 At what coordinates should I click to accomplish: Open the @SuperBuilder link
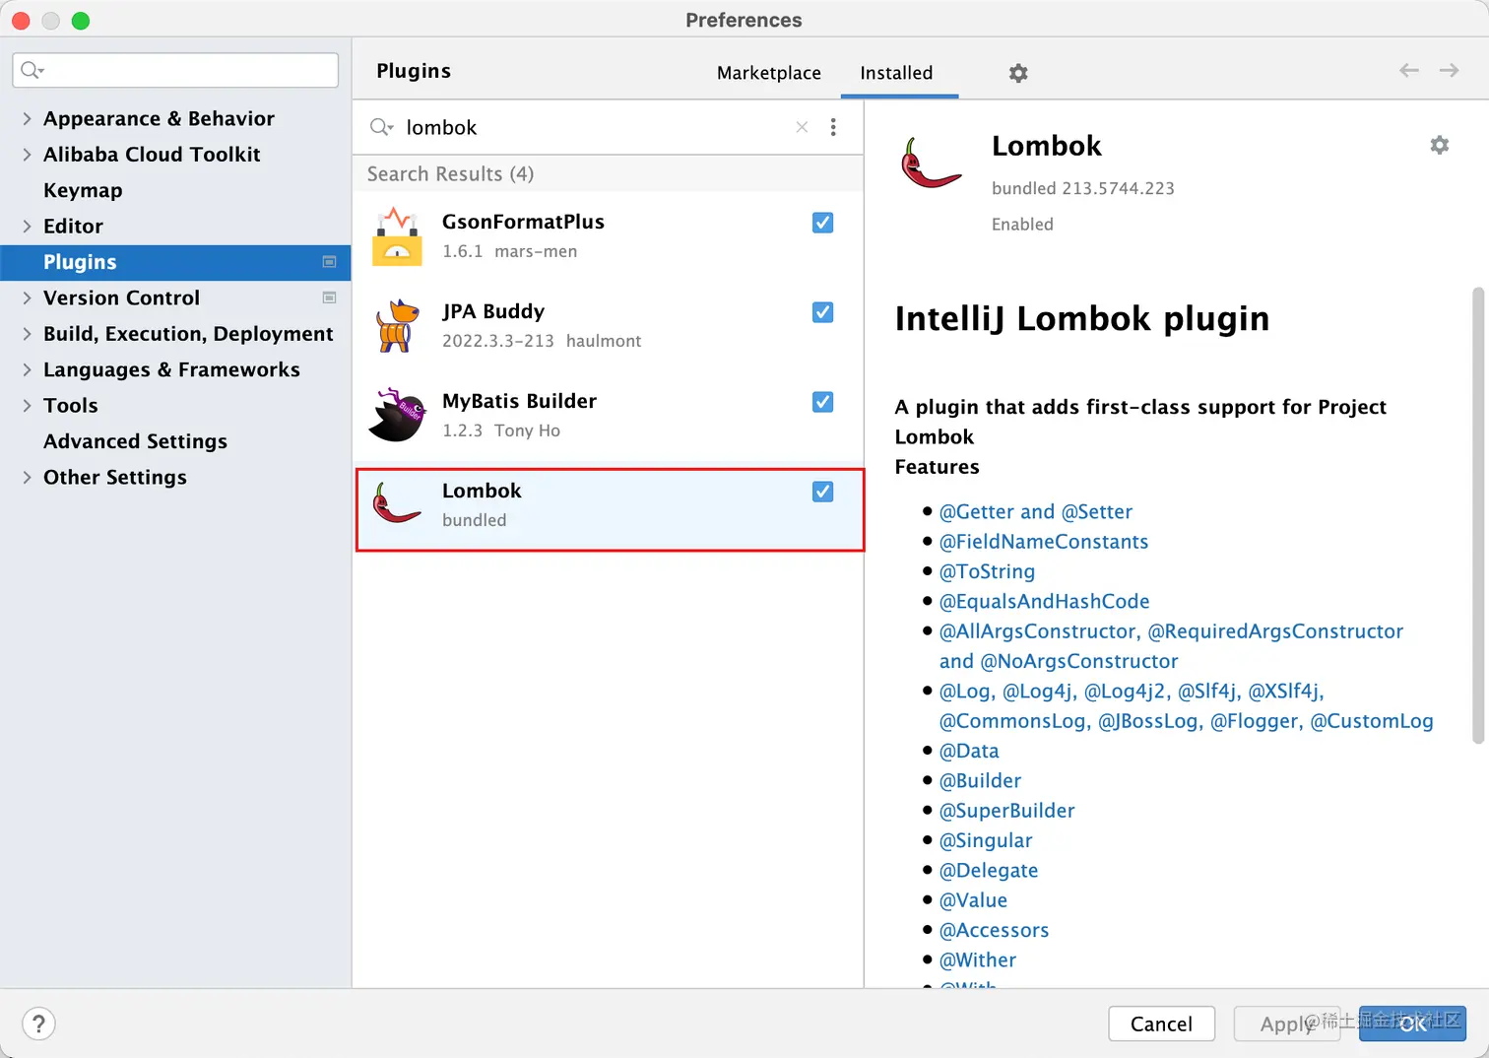pos(1006,811)
